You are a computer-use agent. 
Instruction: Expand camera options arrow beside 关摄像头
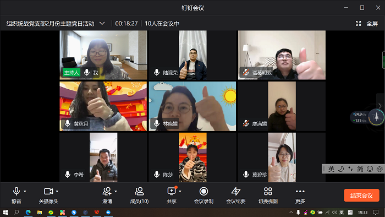pyautogui.click(x=57, y=191)
